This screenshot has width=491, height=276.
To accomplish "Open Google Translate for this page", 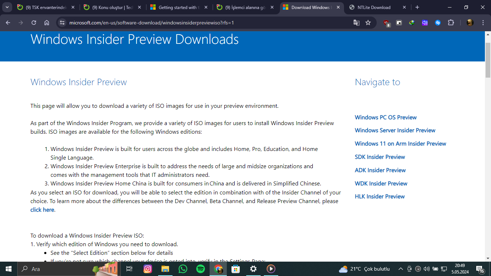I will click(x=357, y=23).
